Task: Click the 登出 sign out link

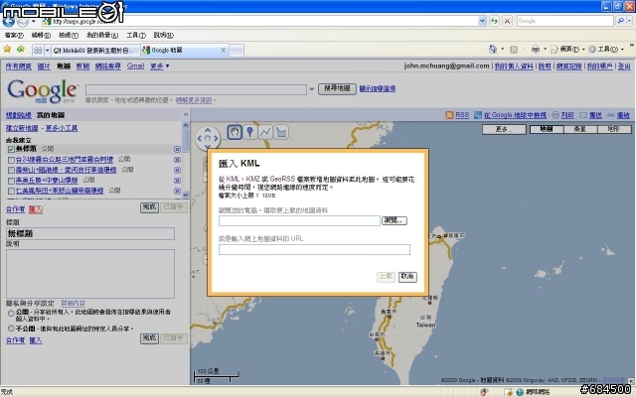Action: point(624,66)
